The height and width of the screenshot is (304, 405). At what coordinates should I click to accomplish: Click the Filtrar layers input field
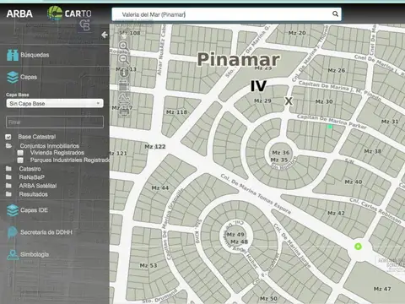[55, 122]
